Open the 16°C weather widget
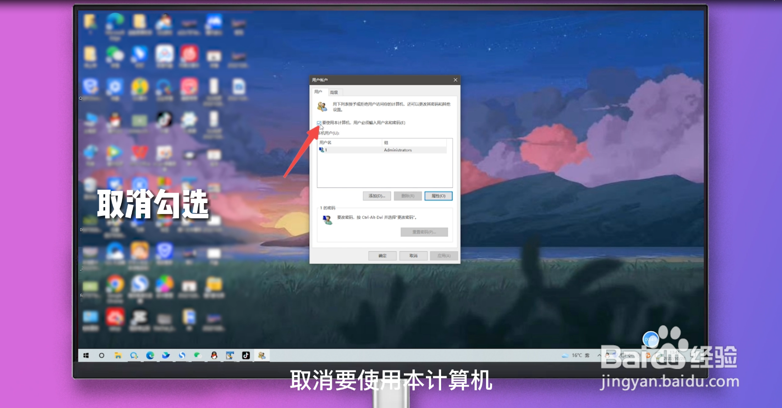Viewport: 782px width, 408px height. [576, 355]
